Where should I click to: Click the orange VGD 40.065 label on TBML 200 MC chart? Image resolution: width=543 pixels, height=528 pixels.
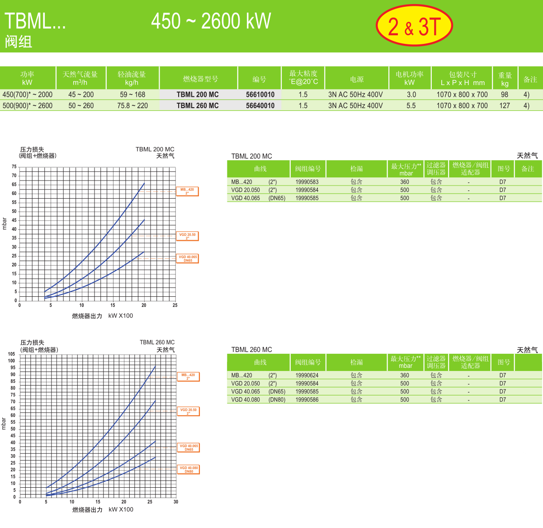188,258
